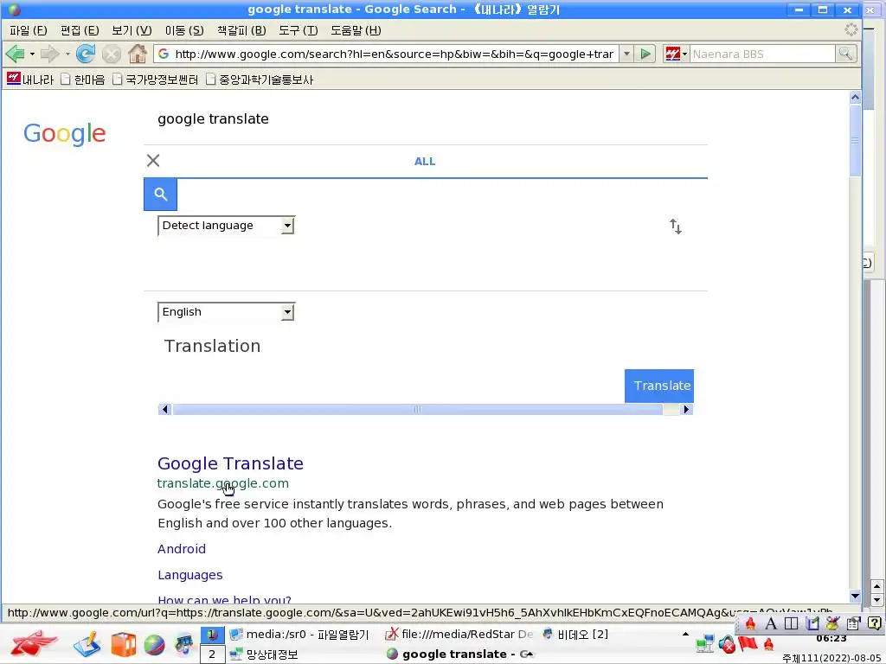The width and height of the screenshot is (886, 664).
Task: Click the Naenara BBS search field
Action: [763, 54]
